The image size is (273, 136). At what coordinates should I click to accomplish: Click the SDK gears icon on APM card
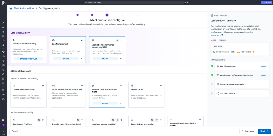(117, 41)
